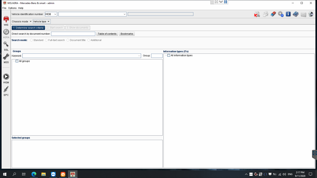Viewport: 317px width, 178px height.
Task: Click the printer icon in toolbar
Action: (265, 14)
